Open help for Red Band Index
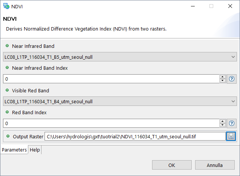 point(232,123)
